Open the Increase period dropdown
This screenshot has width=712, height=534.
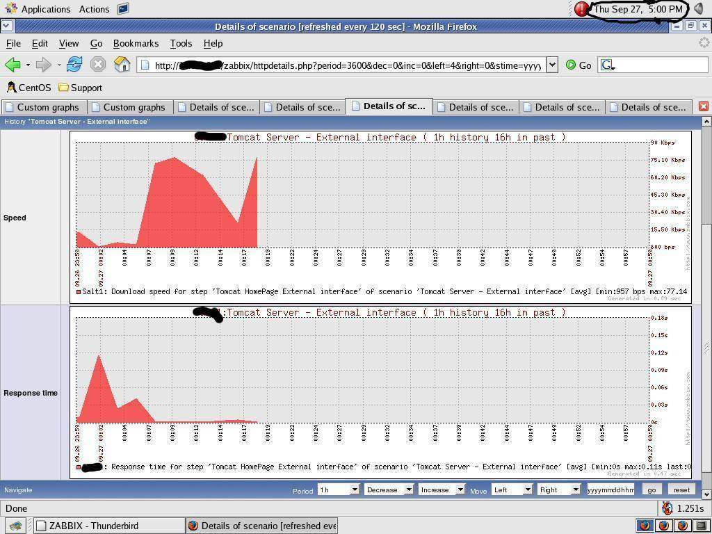pyautogui.click(x=442, y=490)
